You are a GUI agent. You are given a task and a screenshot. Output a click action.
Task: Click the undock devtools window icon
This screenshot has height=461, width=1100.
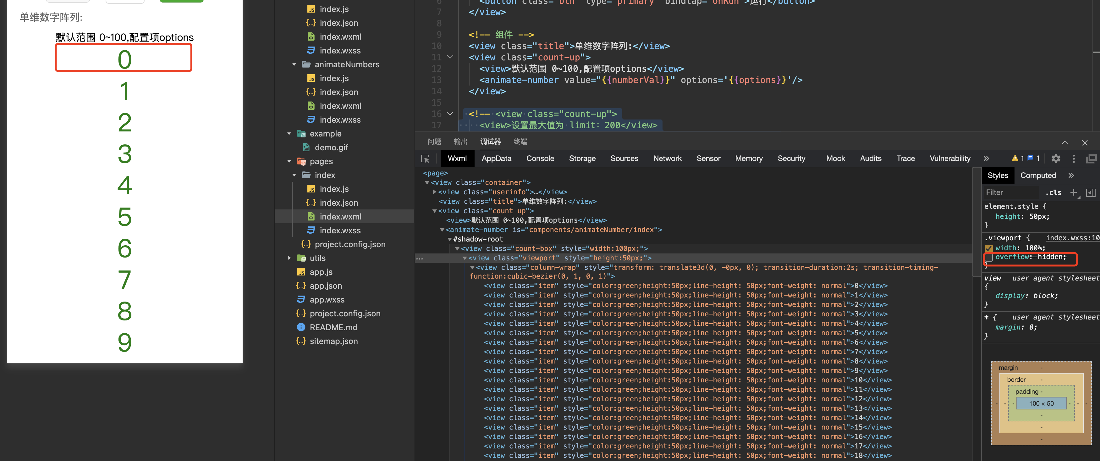click(1091, 158)
